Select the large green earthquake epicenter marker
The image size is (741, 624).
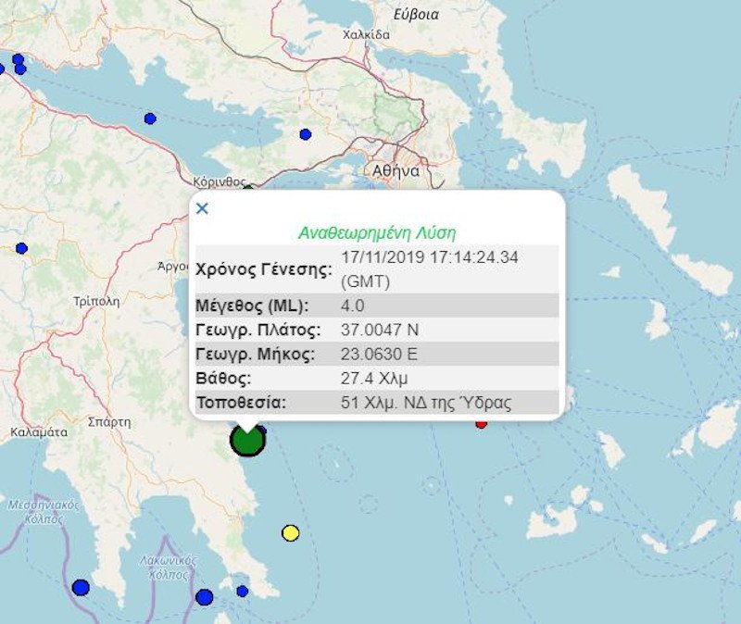click(x=248, y=442)
